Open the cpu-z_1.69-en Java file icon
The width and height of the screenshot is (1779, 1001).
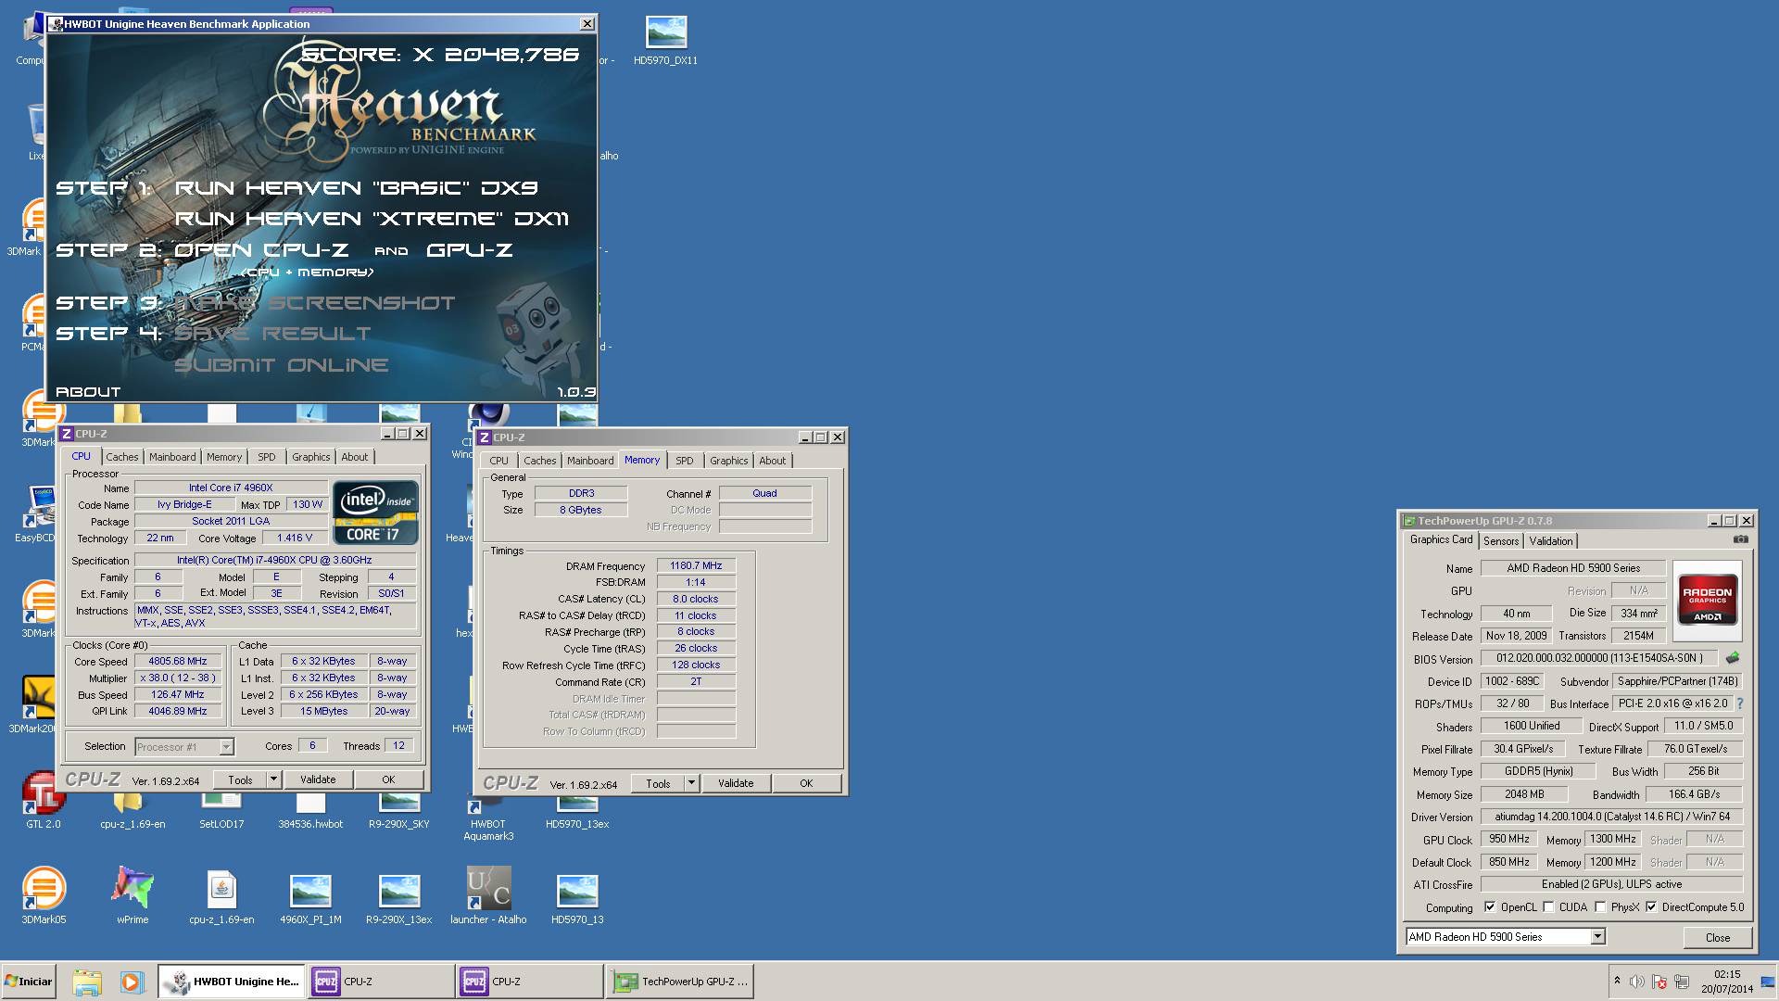pyautogui.click(x=221, y=895)
